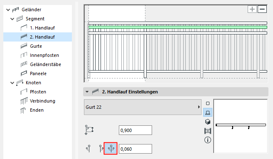Collapse the Geländer tree node
This screenshot has width=273, height=159.
pos(8,10)
